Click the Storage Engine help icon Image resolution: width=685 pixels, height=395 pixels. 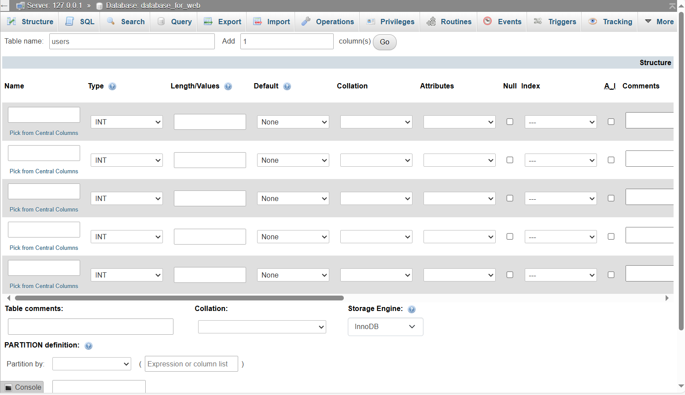point(412,309)
